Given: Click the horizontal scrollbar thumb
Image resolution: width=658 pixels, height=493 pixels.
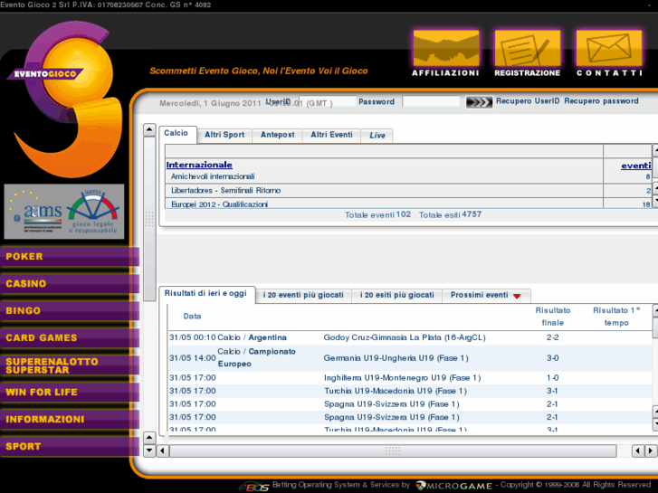Looking at the screenshot, I should click(x=393, y=451).
